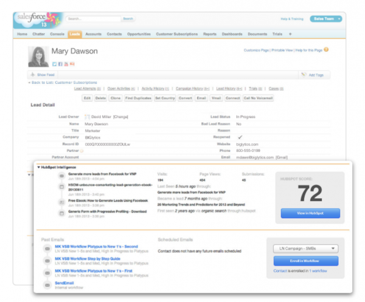Screen dimensions: 365x302
Task: Open the Opportunities tab
Action: pos(139,34)
